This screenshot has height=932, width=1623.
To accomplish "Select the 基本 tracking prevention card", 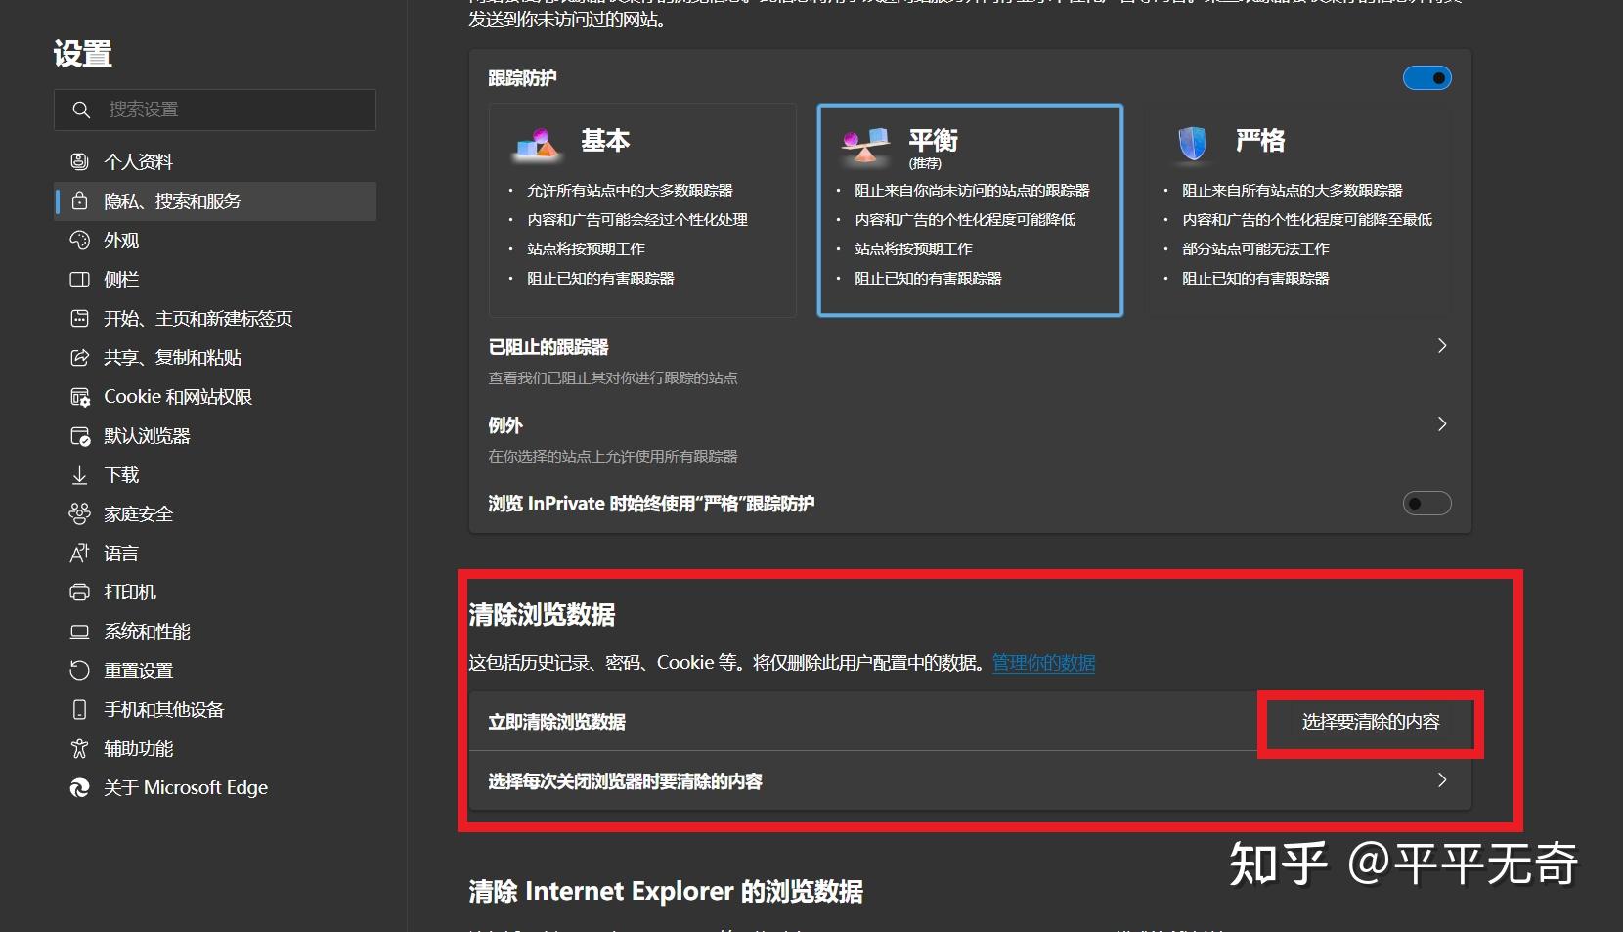I will (x=641, y=210).
